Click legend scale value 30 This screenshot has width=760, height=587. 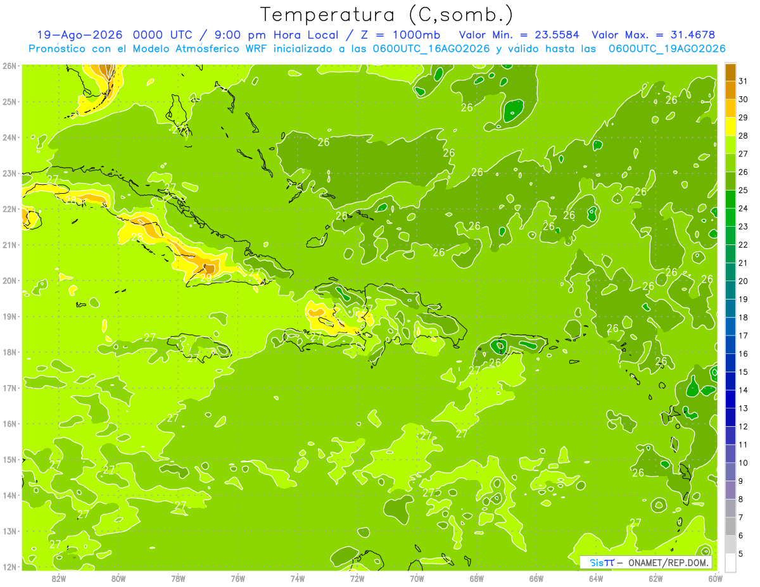pos(743,99)
